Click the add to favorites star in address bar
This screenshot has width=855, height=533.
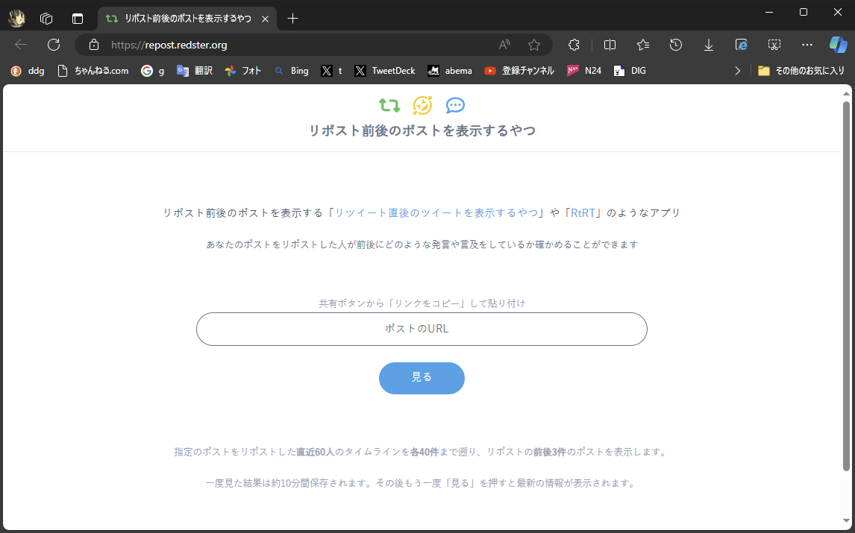point(534,45)
